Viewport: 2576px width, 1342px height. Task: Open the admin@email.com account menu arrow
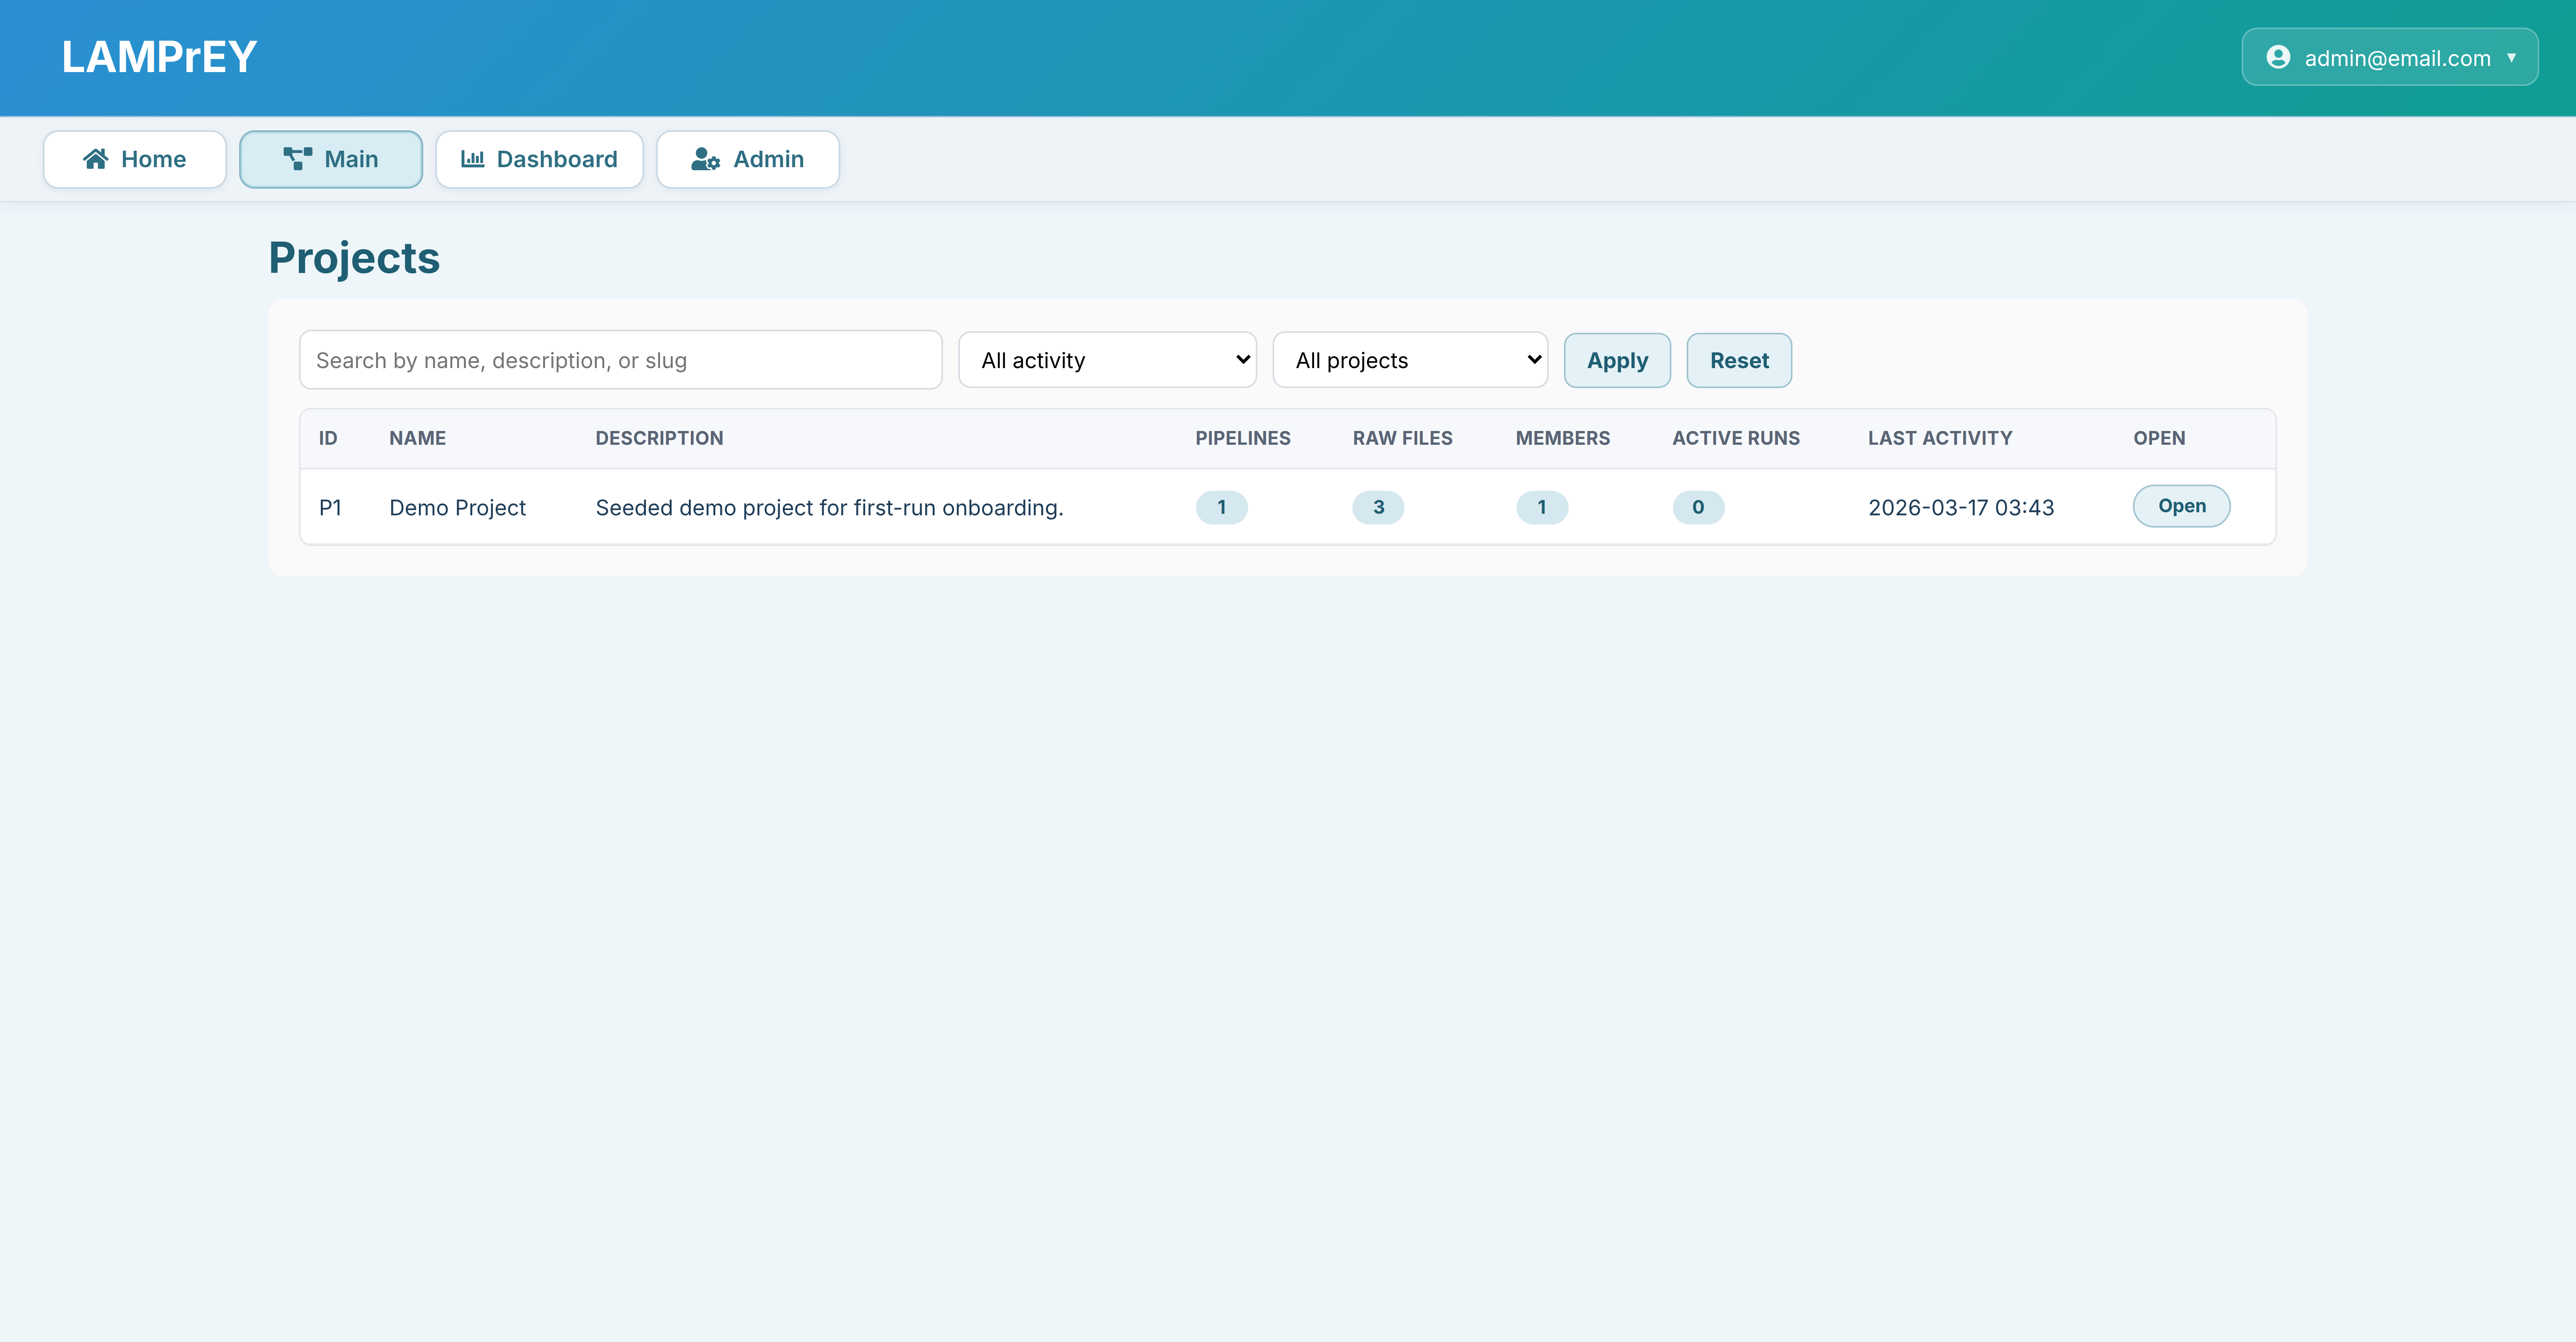2511,57
